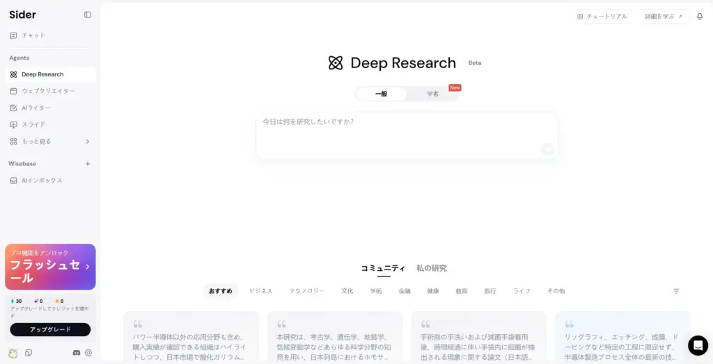Open settings gear icon in sidebar
713x364 pixels.
[88, 353]
